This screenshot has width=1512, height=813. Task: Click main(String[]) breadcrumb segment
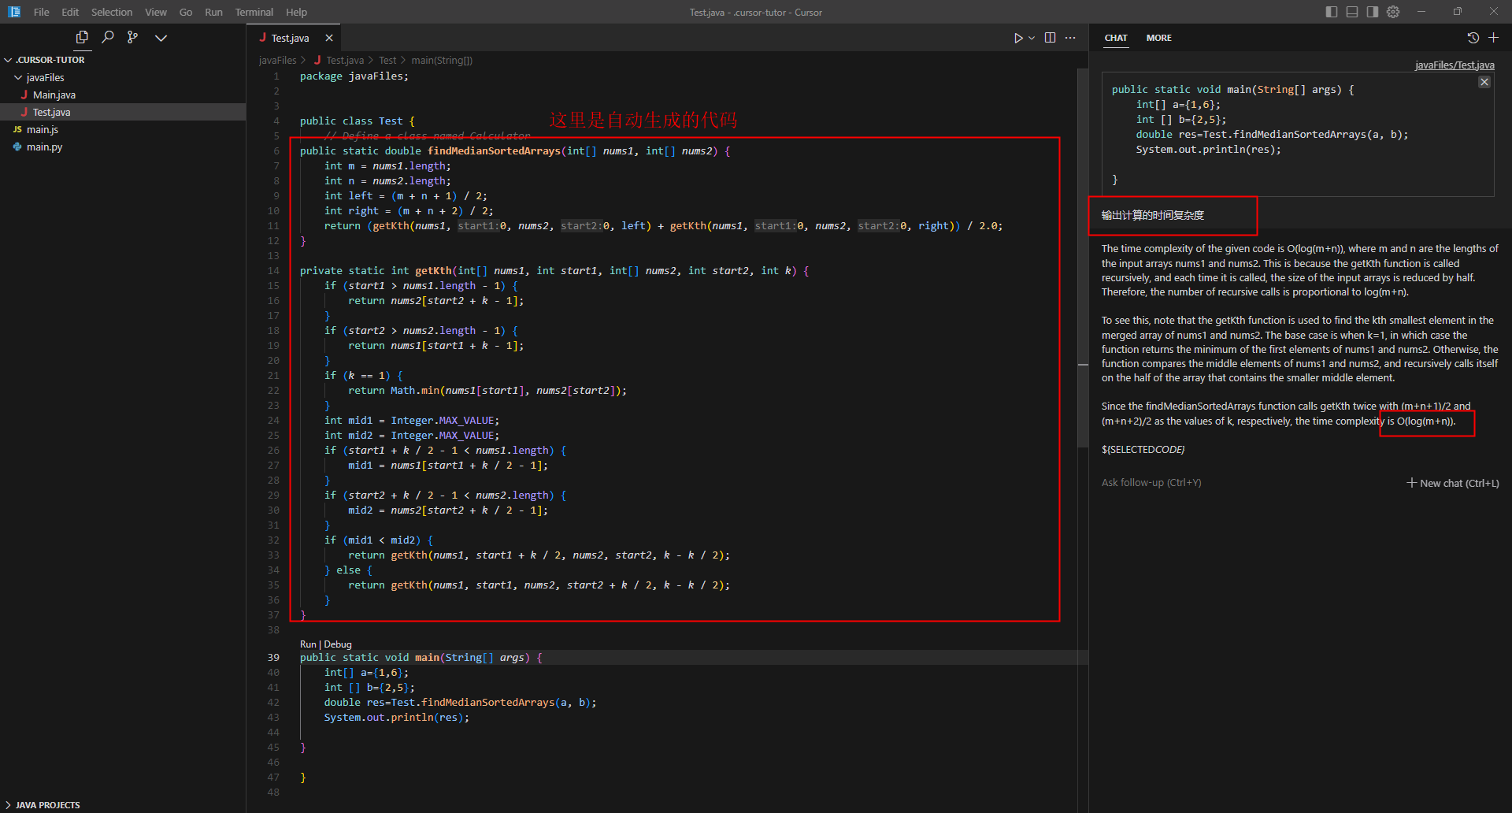(x=442, y=60)
